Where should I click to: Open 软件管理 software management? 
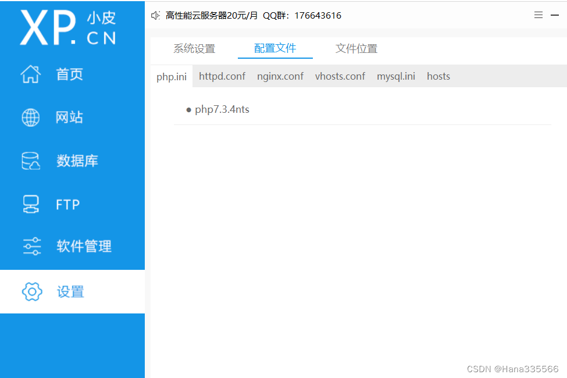point(84,247)
